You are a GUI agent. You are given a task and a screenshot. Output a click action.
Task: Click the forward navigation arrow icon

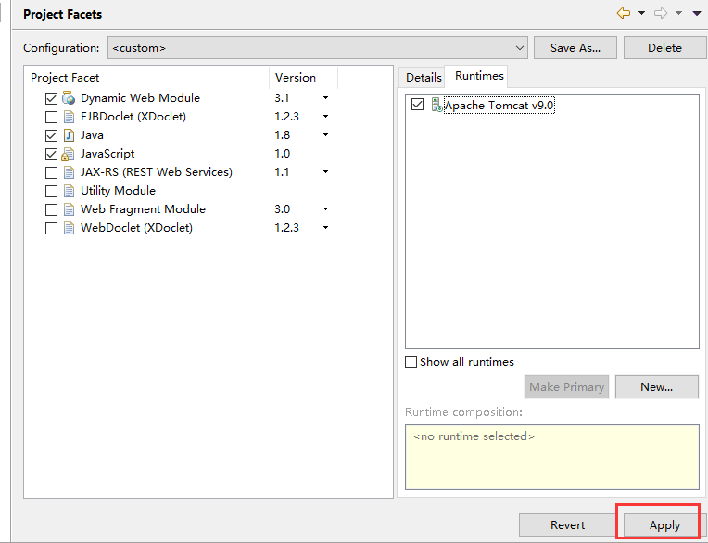(x=661, y=13)
